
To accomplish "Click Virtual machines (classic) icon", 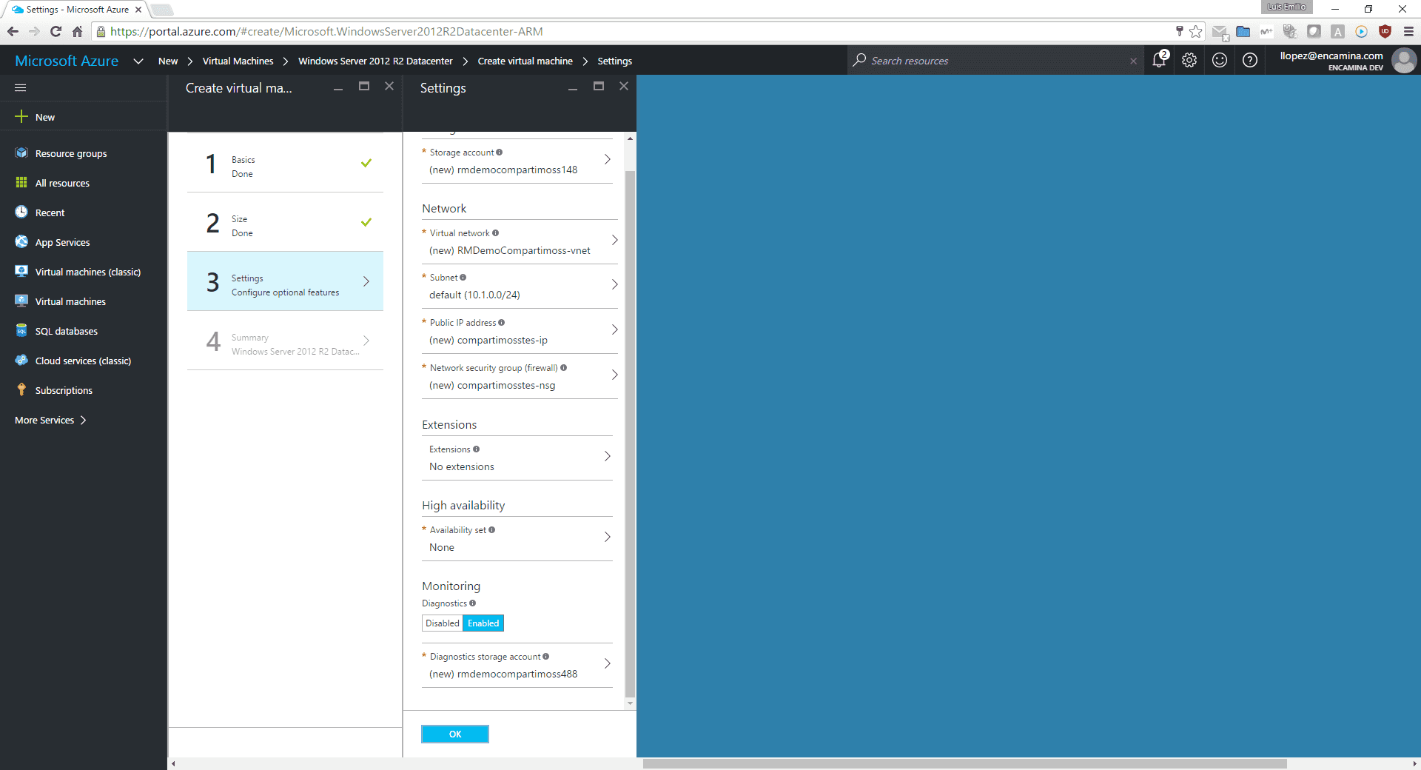I will [x=21, y=271].
